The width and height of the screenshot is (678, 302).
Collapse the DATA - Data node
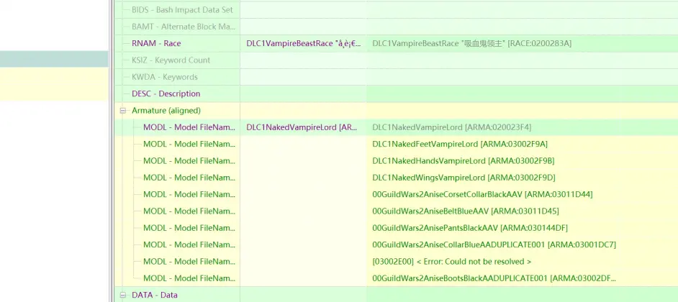pyautogui.click(x=123, y=295)
